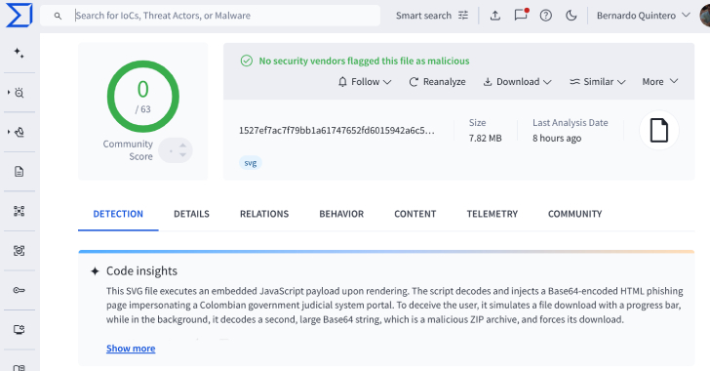Viewport: 710px width, 371px height.
Task: Open the monitor sidebar icon
Action: pyautogui.click(x=20, y=329)
